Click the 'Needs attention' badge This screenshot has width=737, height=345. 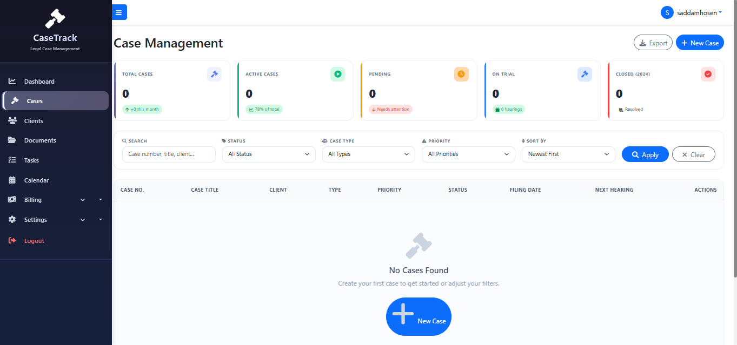(x=390, y=109)
